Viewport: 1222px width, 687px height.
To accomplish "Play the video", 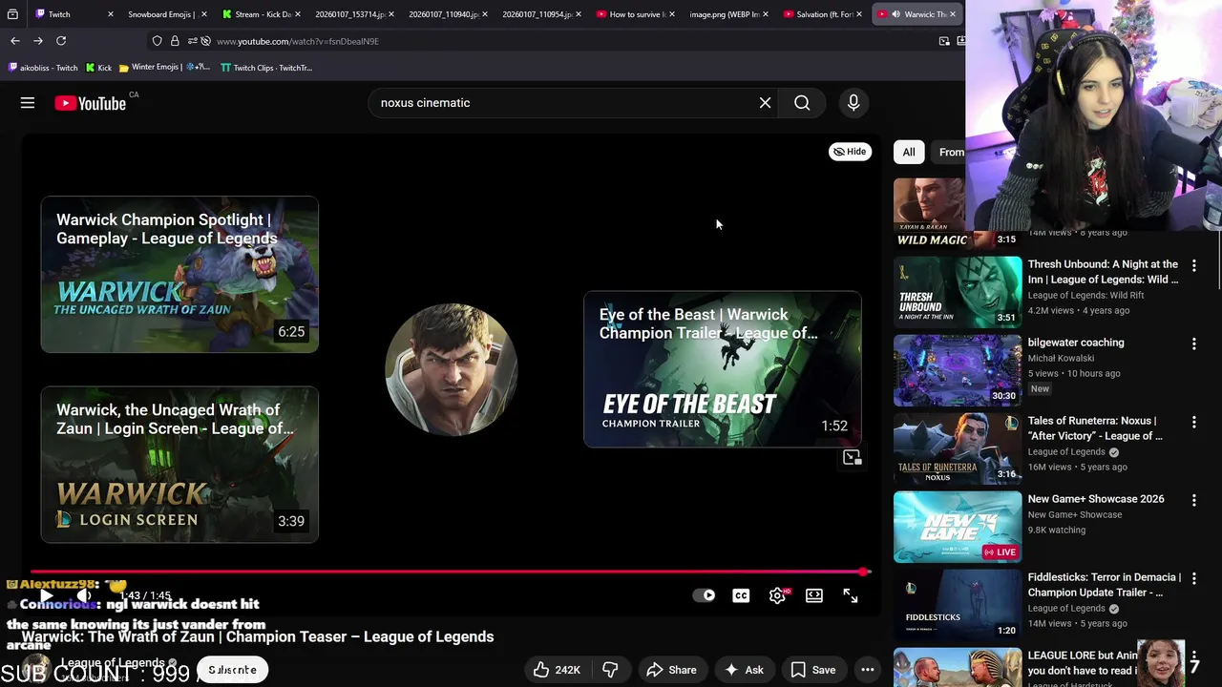I will click(x=46, y=595).
